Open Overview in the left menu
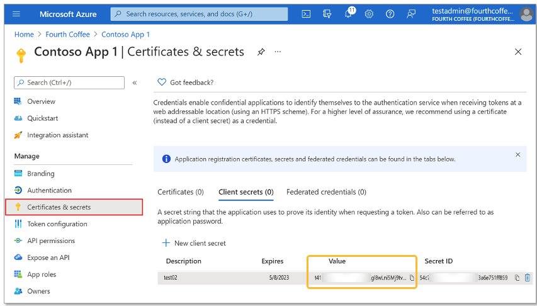 [41, 101]
